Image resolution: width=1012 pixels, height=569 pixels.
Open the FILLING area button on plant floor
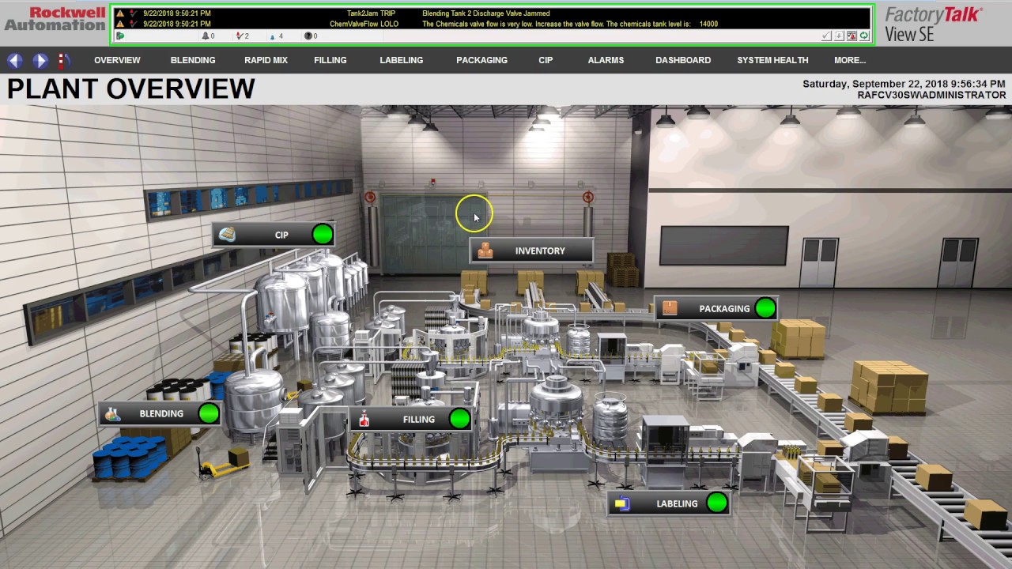(411, 419)
